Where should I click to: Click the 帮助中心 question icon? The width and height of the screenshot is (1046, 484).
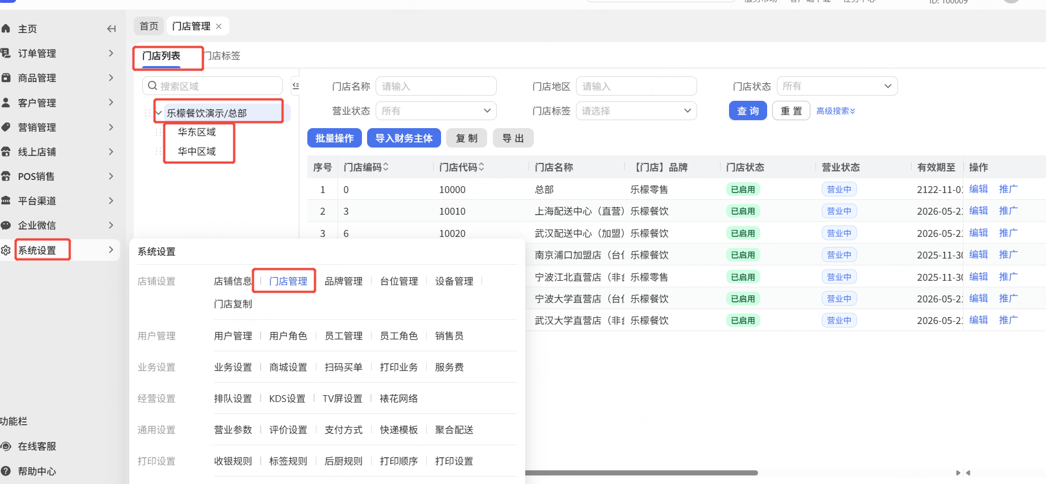(6, 471)
